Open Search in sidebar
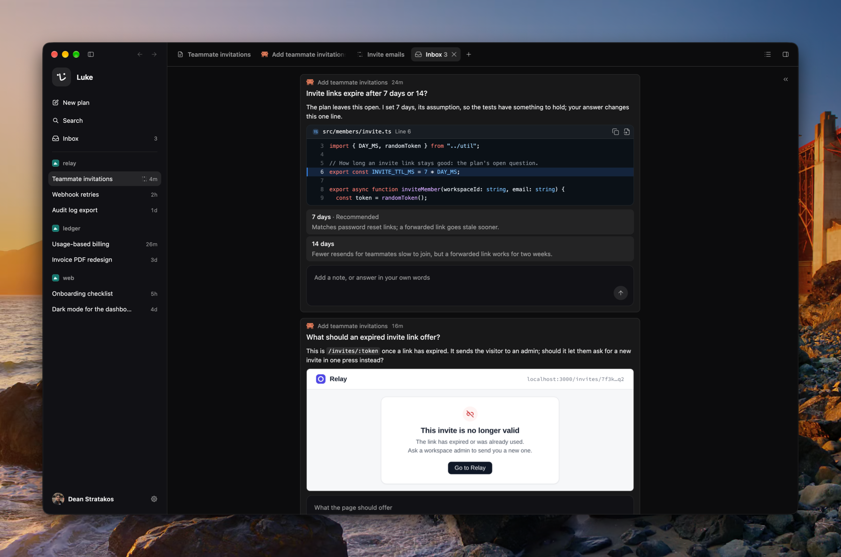The image size is (841, 557). click(x=104, y=120)
